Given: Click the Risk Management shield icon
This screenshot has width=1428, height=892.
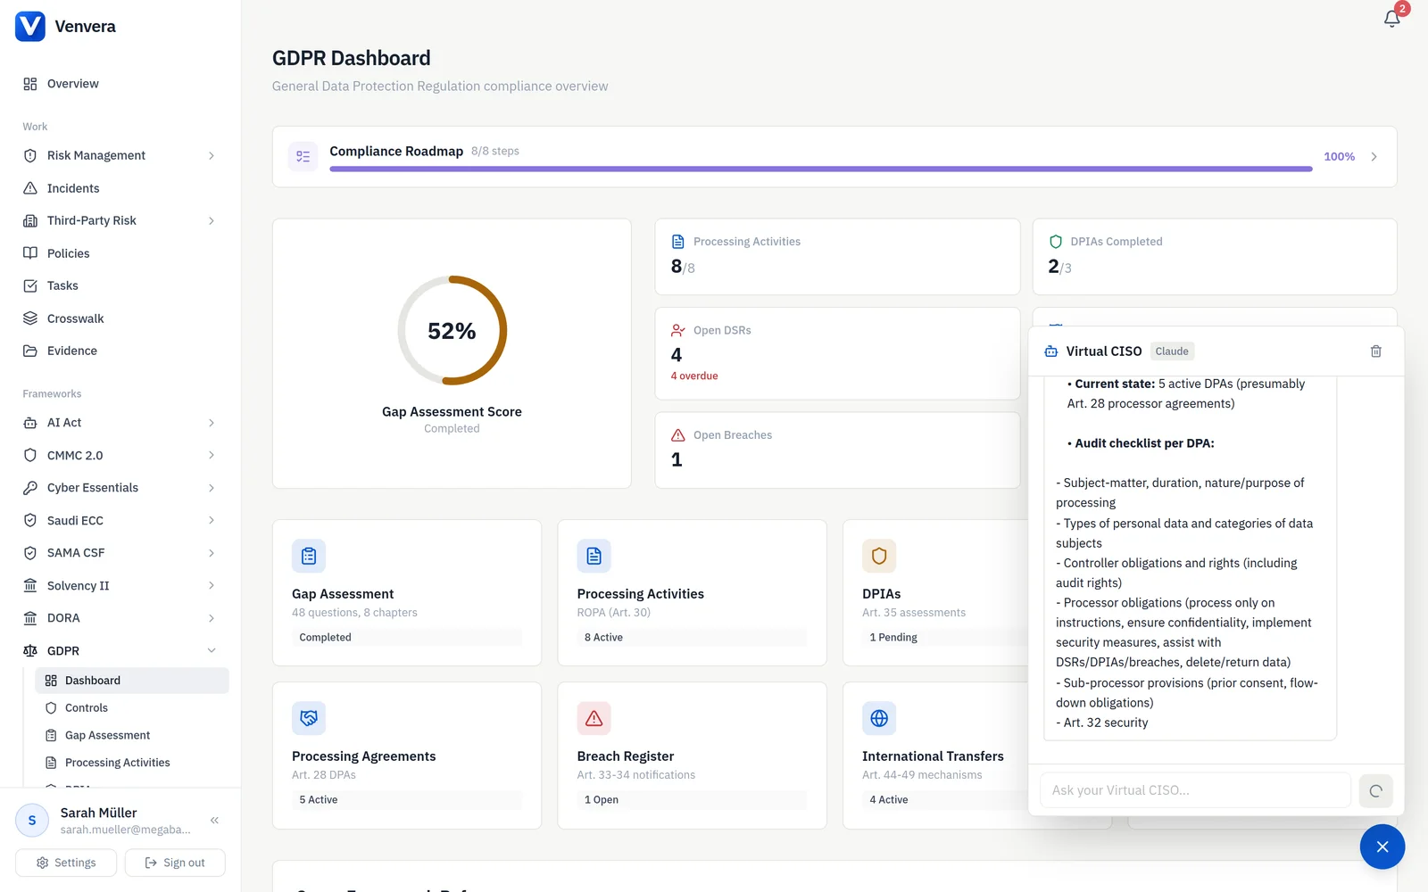Looking at the screenshot, I should [30, 155].
